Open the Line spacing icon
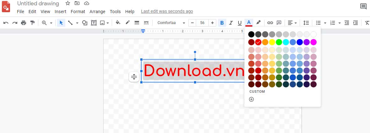This screenshot has width=370, height=133. click(306, 23)
